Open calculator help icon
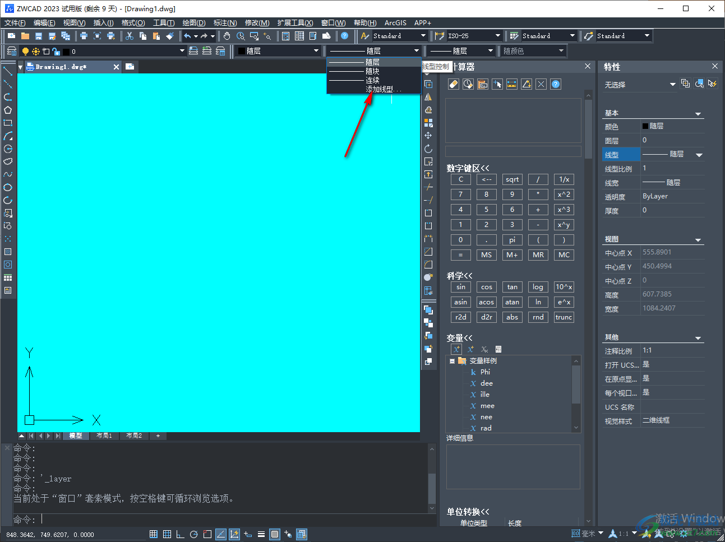Screen dimensions: 725x542 (x=556, y=84)
